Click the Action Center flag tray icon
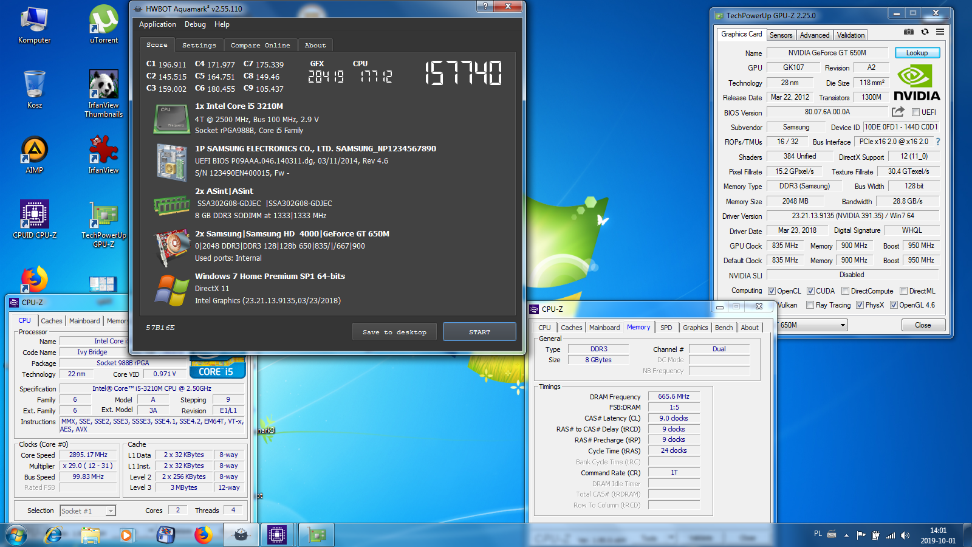 pyautogui.click(x=861, y=535)
